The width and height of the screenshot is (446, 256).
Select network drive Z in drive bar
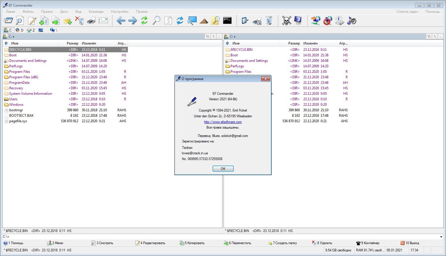(31, 30)
